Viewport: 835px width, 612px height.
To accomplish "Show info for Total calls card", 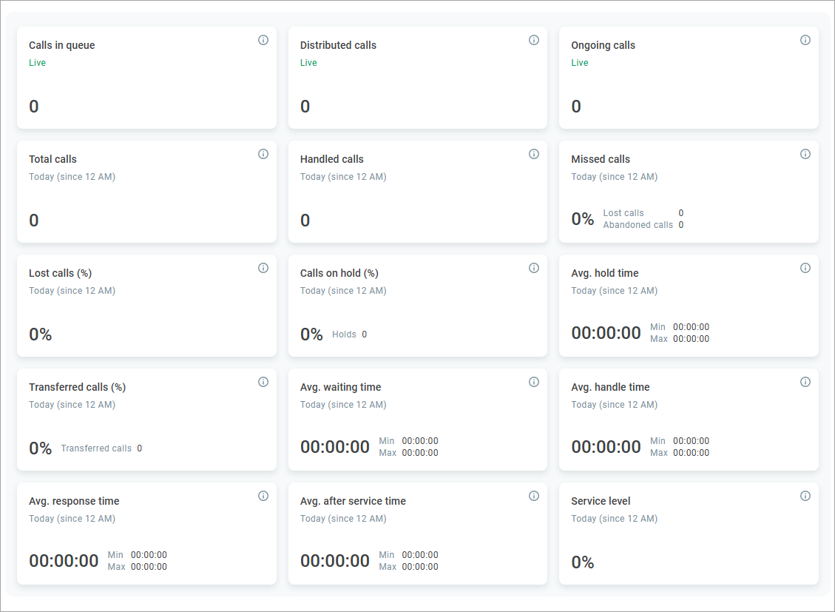I will click(263, 154).
